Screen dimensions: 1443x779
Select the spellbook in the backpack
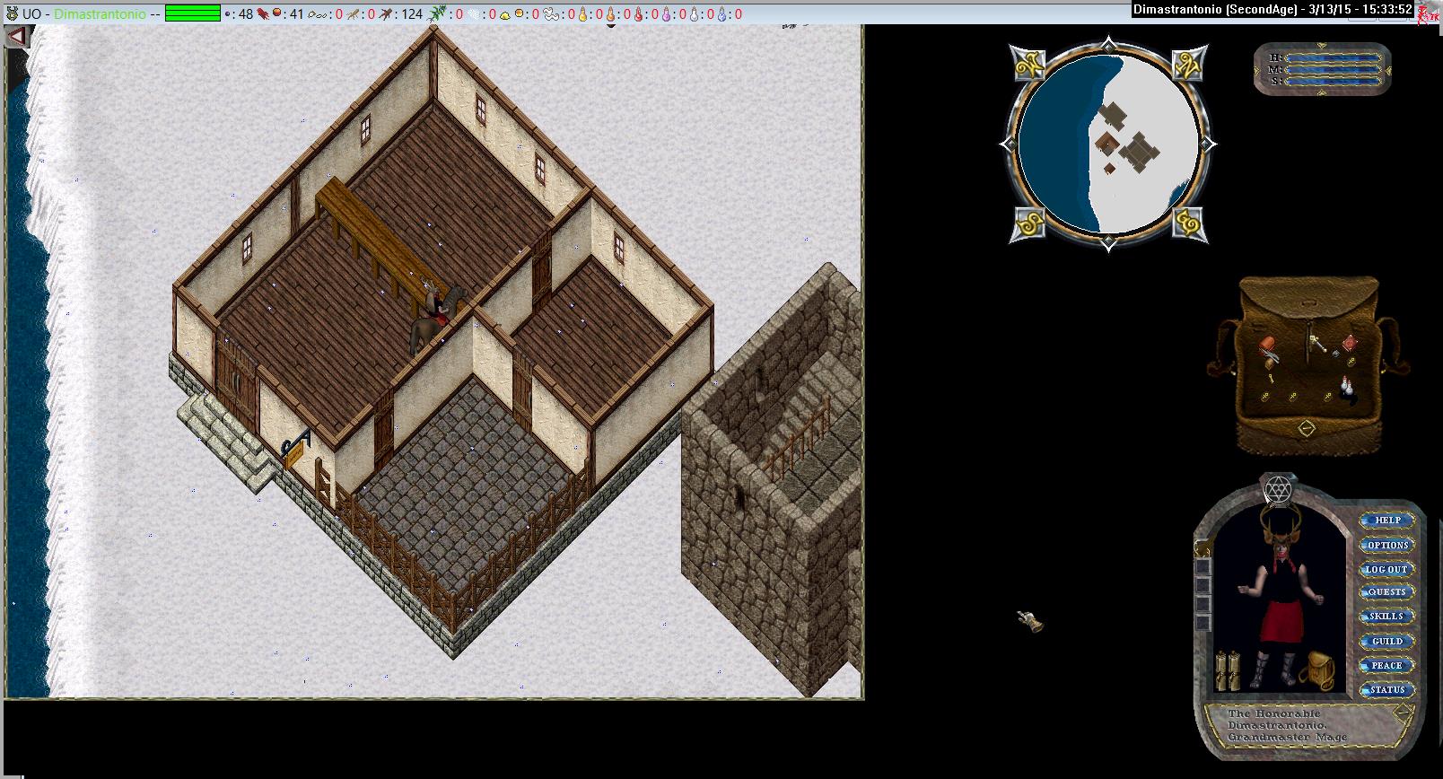tap(1349, 345)
